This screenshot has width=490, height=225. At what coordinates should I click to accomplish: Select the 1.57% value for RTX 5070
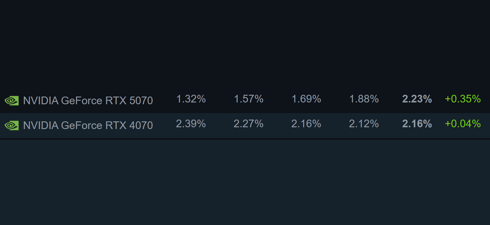(248, 99)
